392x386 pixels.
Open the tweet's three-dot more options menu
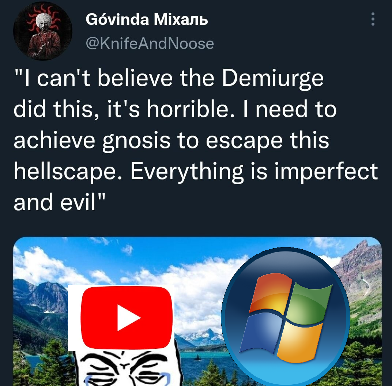(x=373, y=19)
